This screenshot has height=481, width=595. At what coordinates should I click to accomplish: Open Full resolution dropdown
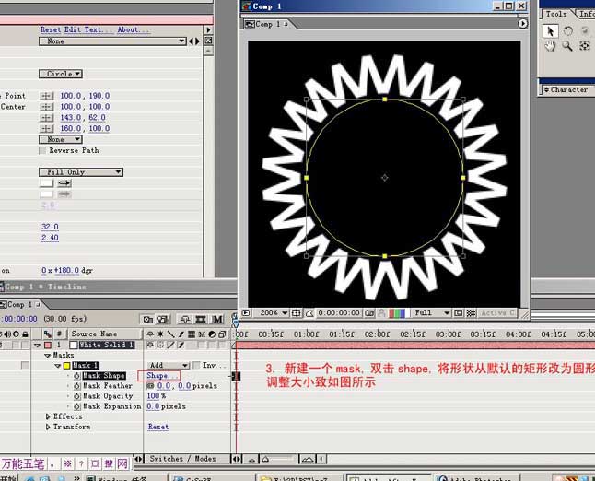(x=432, y=312)
